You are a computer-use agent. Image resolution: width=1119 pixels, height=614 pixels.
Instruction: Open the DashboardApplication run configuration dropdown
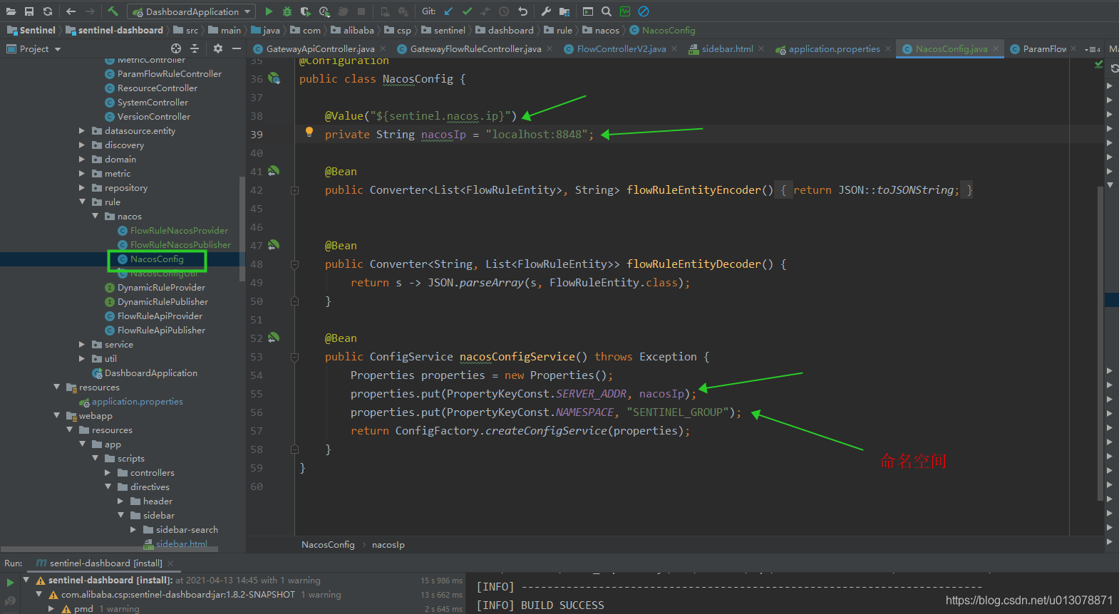192,11
